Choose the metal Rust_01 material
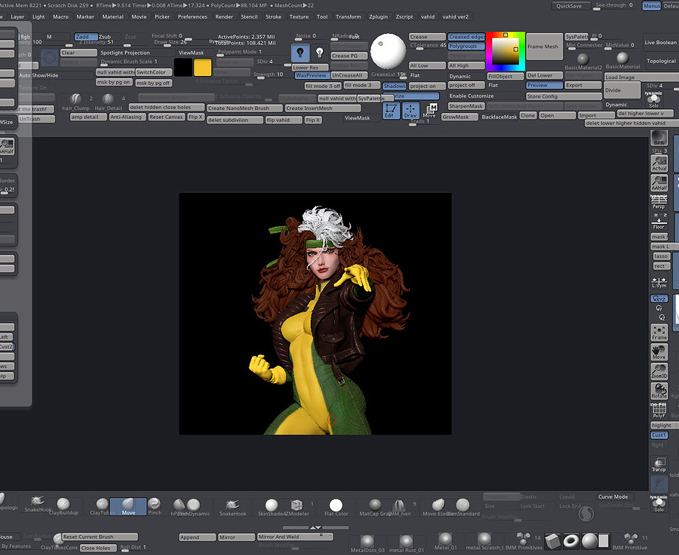 406,543
